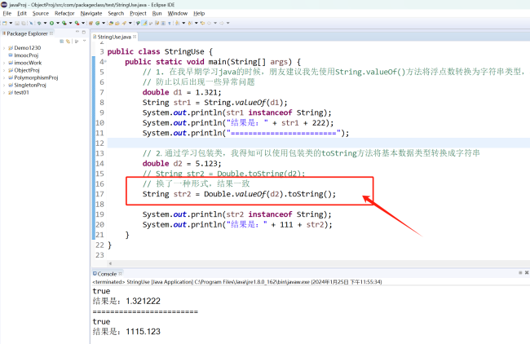Screen dimensions: 530x344
Task: Click the 'double d1 = 1.321;' code line
Action: point(182,92)
